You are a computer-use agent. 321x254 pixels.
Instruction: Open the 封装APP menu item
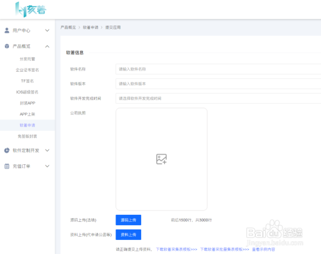coord(28,103)
